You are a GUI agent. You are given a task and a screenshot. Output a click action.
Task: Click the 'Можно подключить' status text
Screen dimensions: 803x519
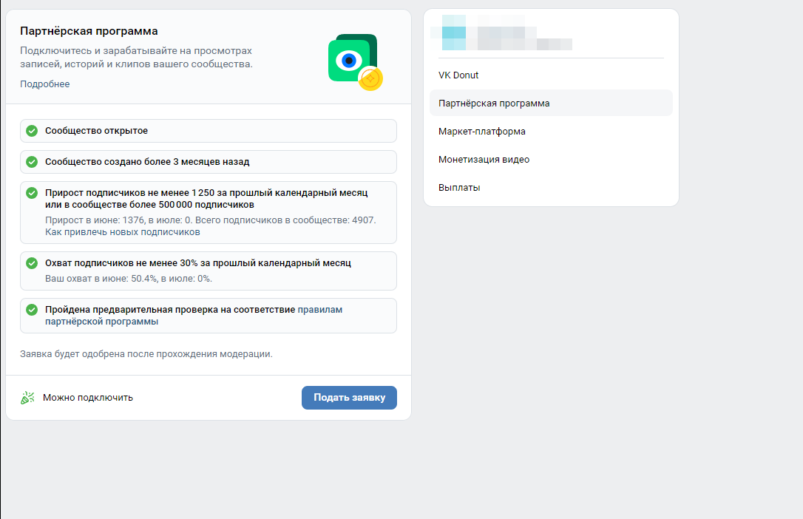[88, 398]
